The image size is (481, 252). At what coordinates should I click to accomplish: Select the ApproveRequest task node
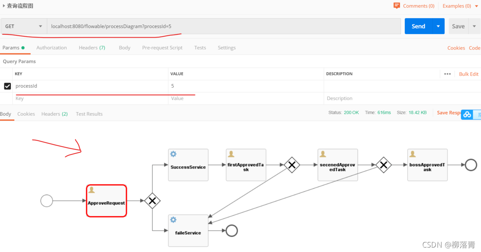coord(106,201)
